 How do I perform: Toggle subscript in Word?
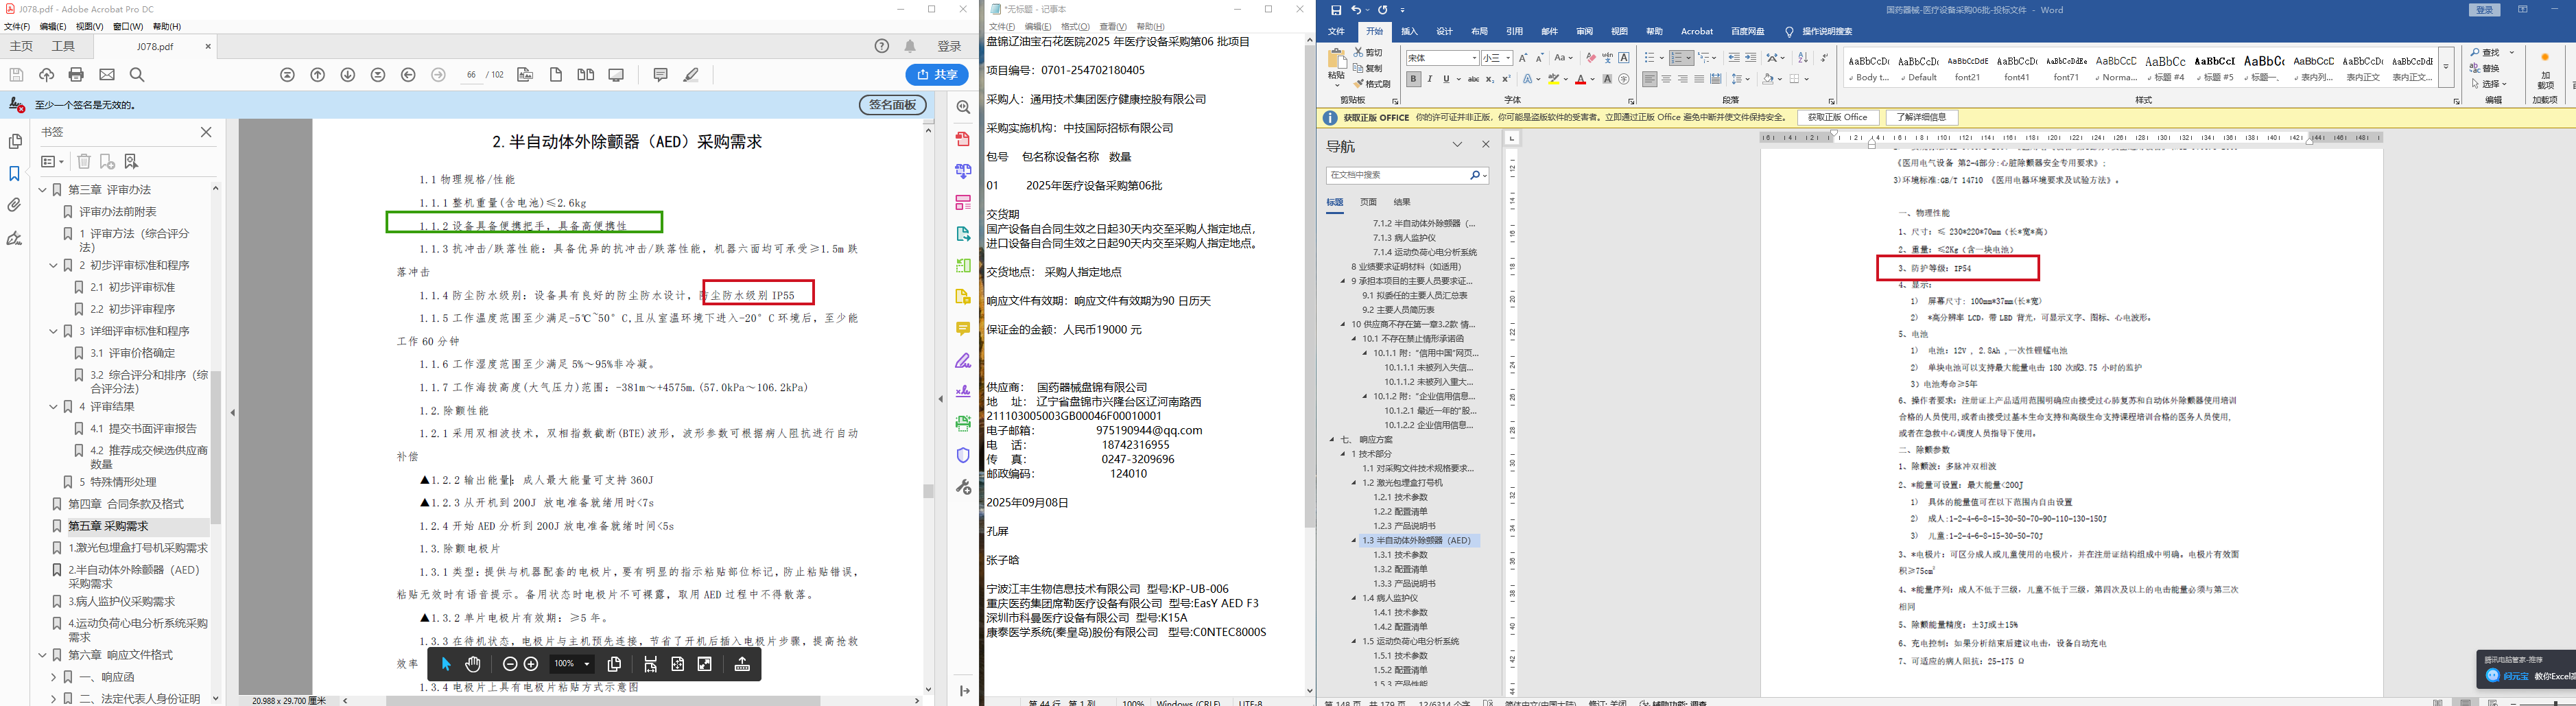coord(1489,79)
